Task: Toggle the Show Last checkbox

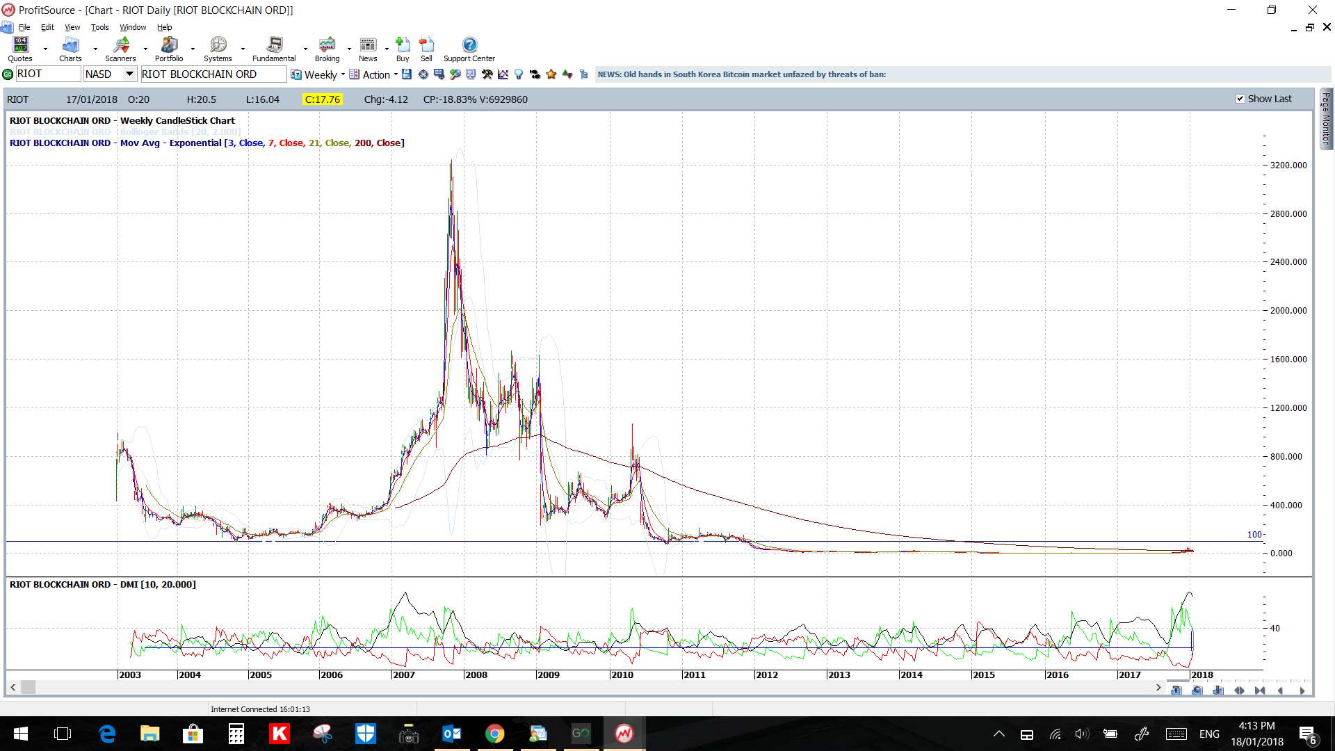Action: [x=1240, y=99]
